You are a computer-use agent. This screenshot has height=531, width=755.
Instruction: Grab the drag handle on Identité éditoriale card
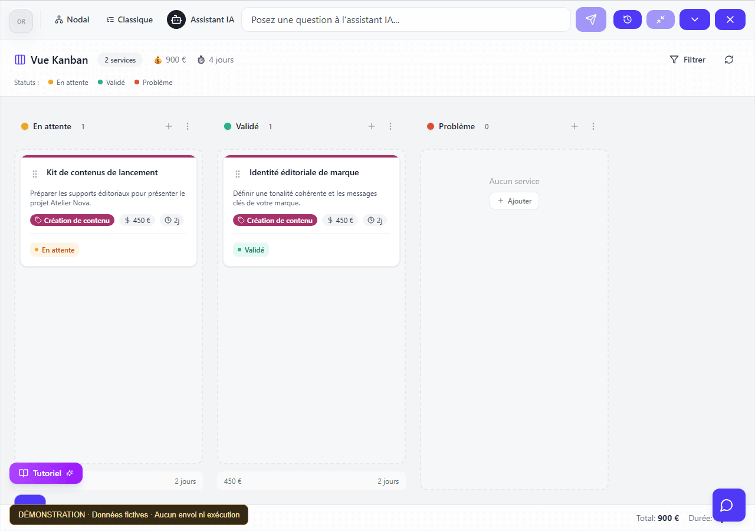pyautogui.click(x=238, y=174)
